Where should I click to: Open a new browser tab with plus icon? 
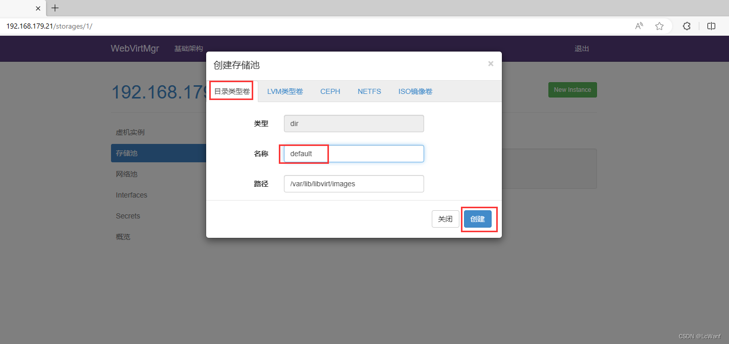coord(55,8)
